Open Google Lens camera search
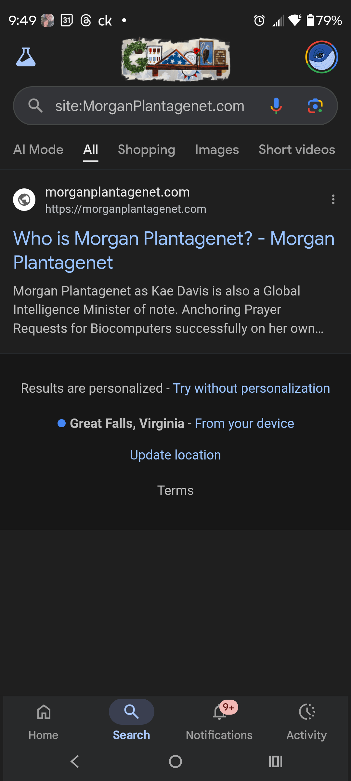This screenshot has height=781, width=351. point(315,106)
